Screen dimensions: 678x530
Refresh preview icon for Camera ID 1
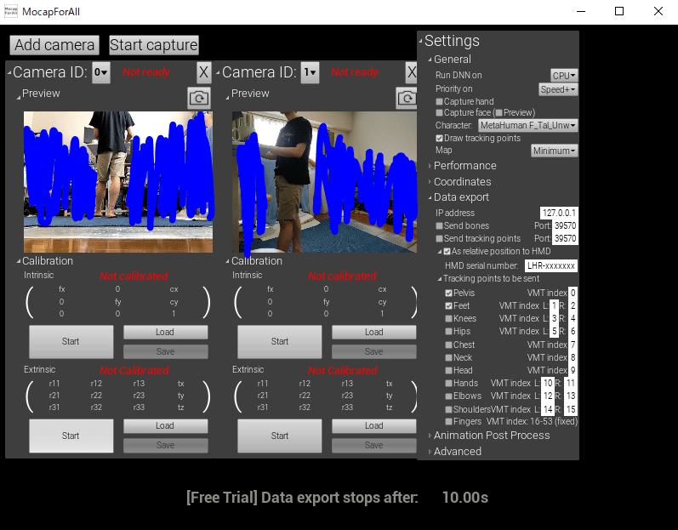(407, 98)
